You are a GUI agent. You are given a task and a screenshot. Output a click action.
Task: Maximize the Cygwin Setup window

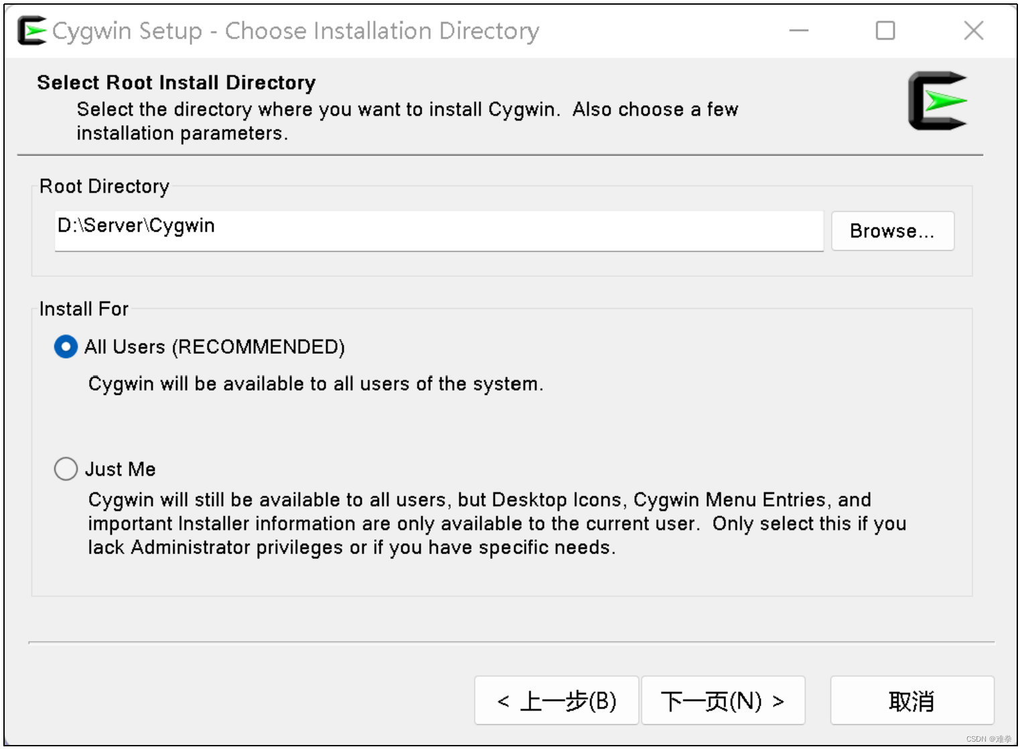tap(885, 31)
